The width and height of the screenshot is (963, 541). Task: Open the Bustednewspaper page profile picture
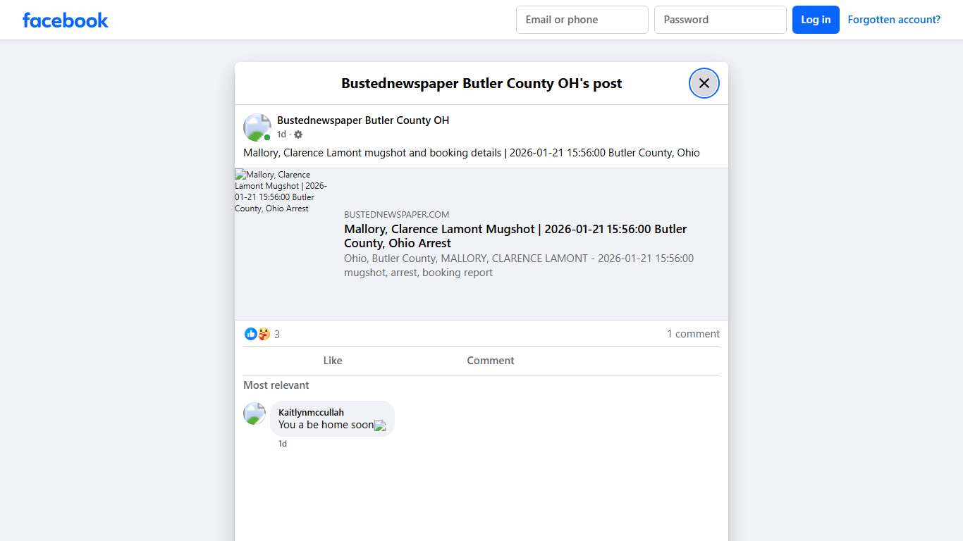click(x=257, y=127)
